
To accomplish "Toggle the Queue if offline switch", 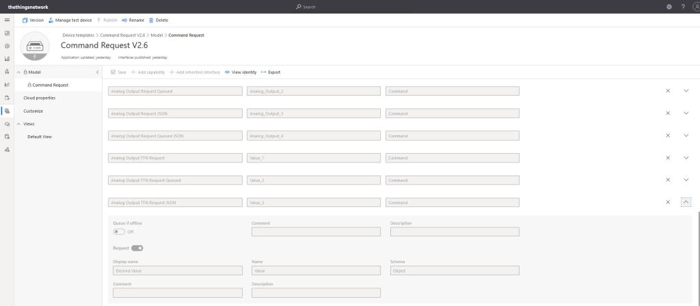I will [120, 232].
